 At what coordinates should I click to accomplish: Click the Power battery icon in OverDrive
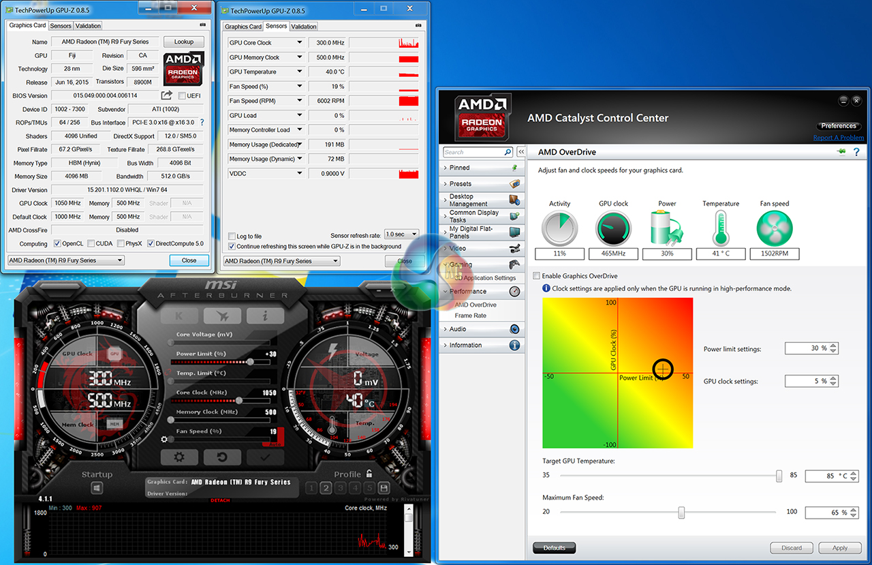coord(667,228)
